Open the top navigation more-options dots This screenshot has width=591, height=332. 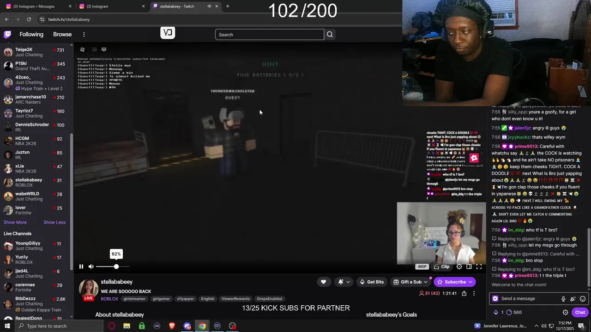[84, 34]
